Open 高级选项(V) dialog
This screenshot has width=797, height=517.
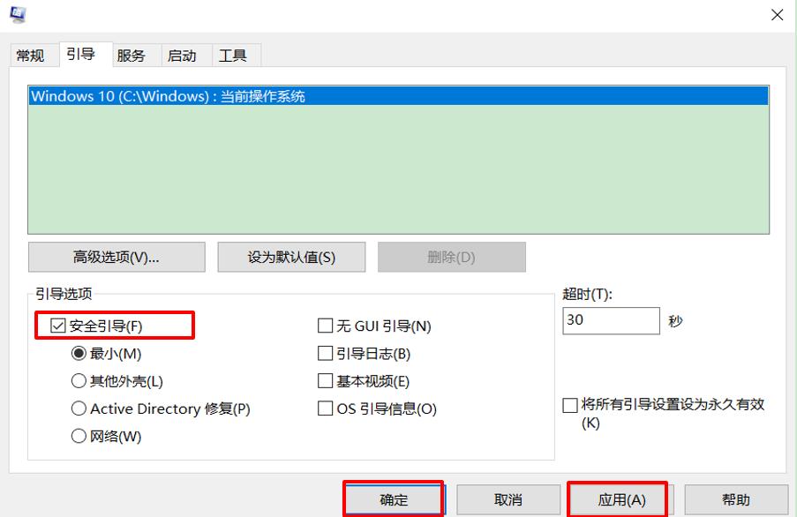pos(116,257)
